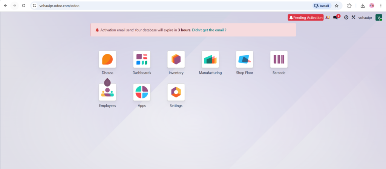Viewport: 386px width, 169px height.
Task: Launch the Shop Floor app
Action: click(245, 59)
